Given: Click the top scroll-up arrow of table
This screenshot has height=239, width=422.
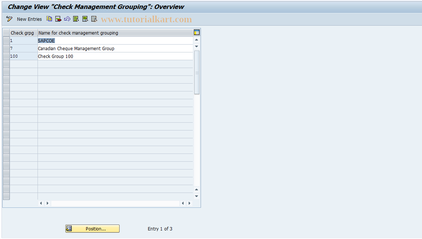Looking at the screenshot, I should [197, 40].
